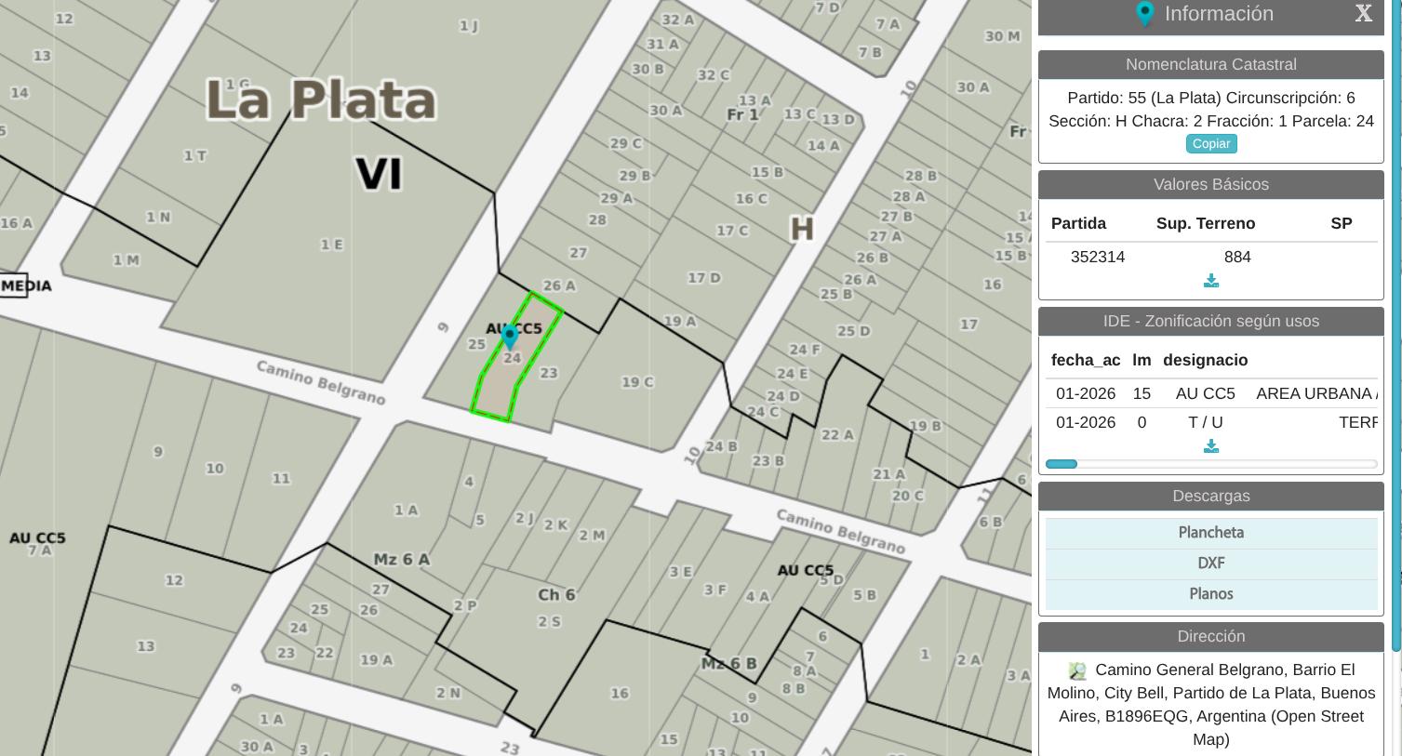This screenshot has width=1402, height=756.
Task: Slide the zonificación table horizontal scrollbar
Action: pyautogui.click(x=1062, y=464)
